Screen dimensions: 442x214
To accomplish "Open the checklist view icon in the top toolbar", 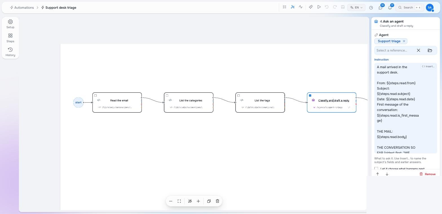I will pyautogui.click(x=284, y=7).
